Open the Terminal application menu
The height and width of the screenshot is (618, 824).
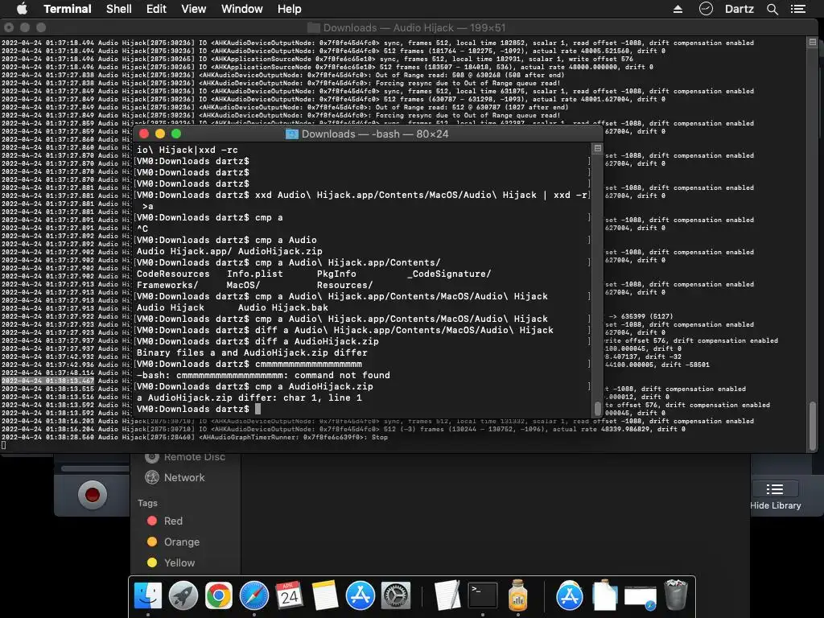[x=68, y=9]
